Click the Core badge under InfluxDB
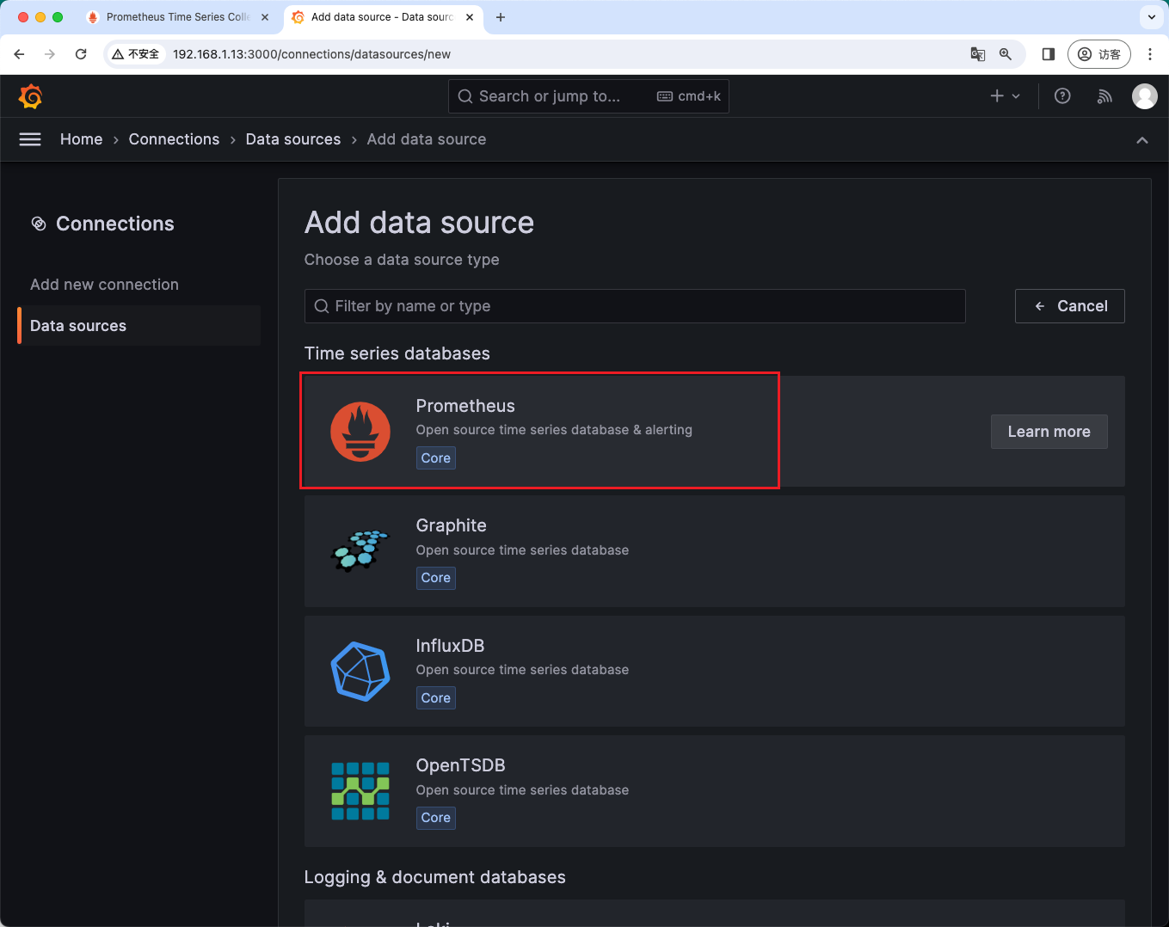Viewport: 1169px width, 927px height. (x=436, y=698)
